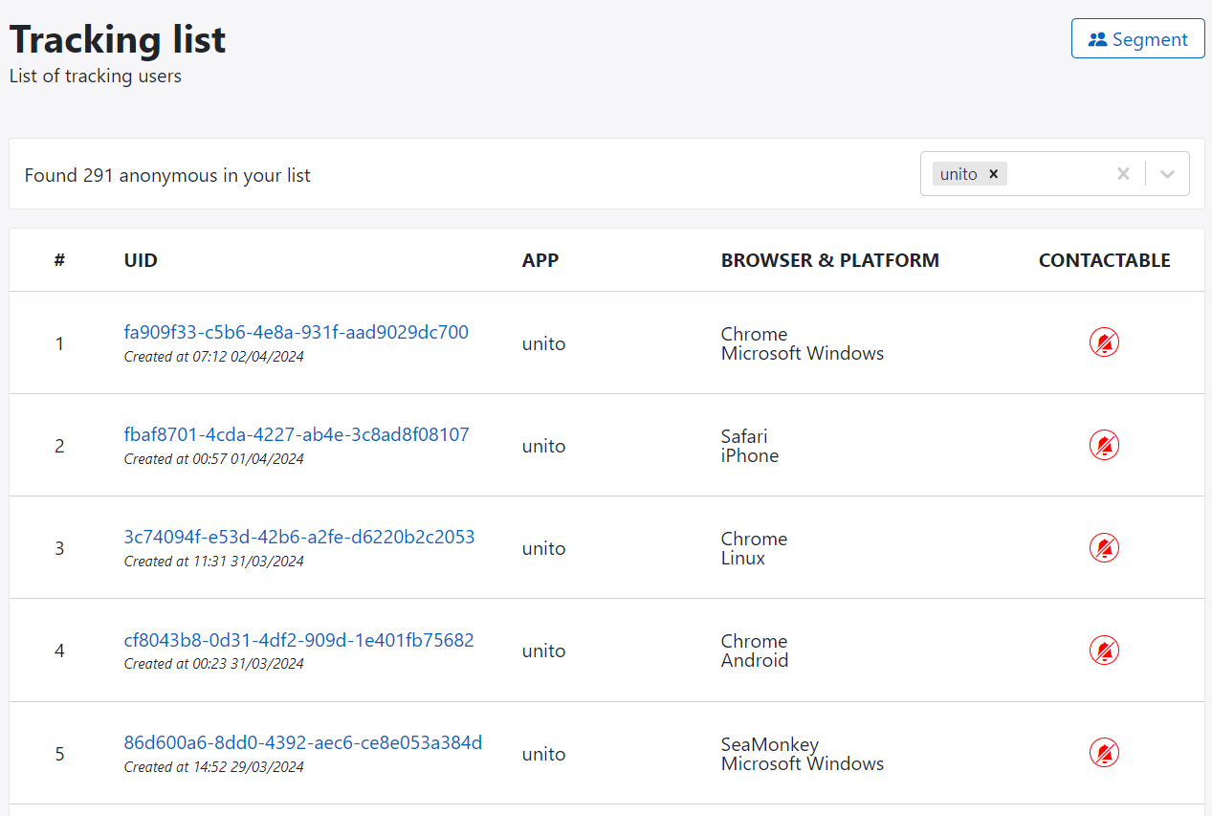Image resolution: width=1212 pixels, height=816 pixels.
Task: Click the CONTACTABLE column header
Action: pyautogui.click(x=1104, y=260)
